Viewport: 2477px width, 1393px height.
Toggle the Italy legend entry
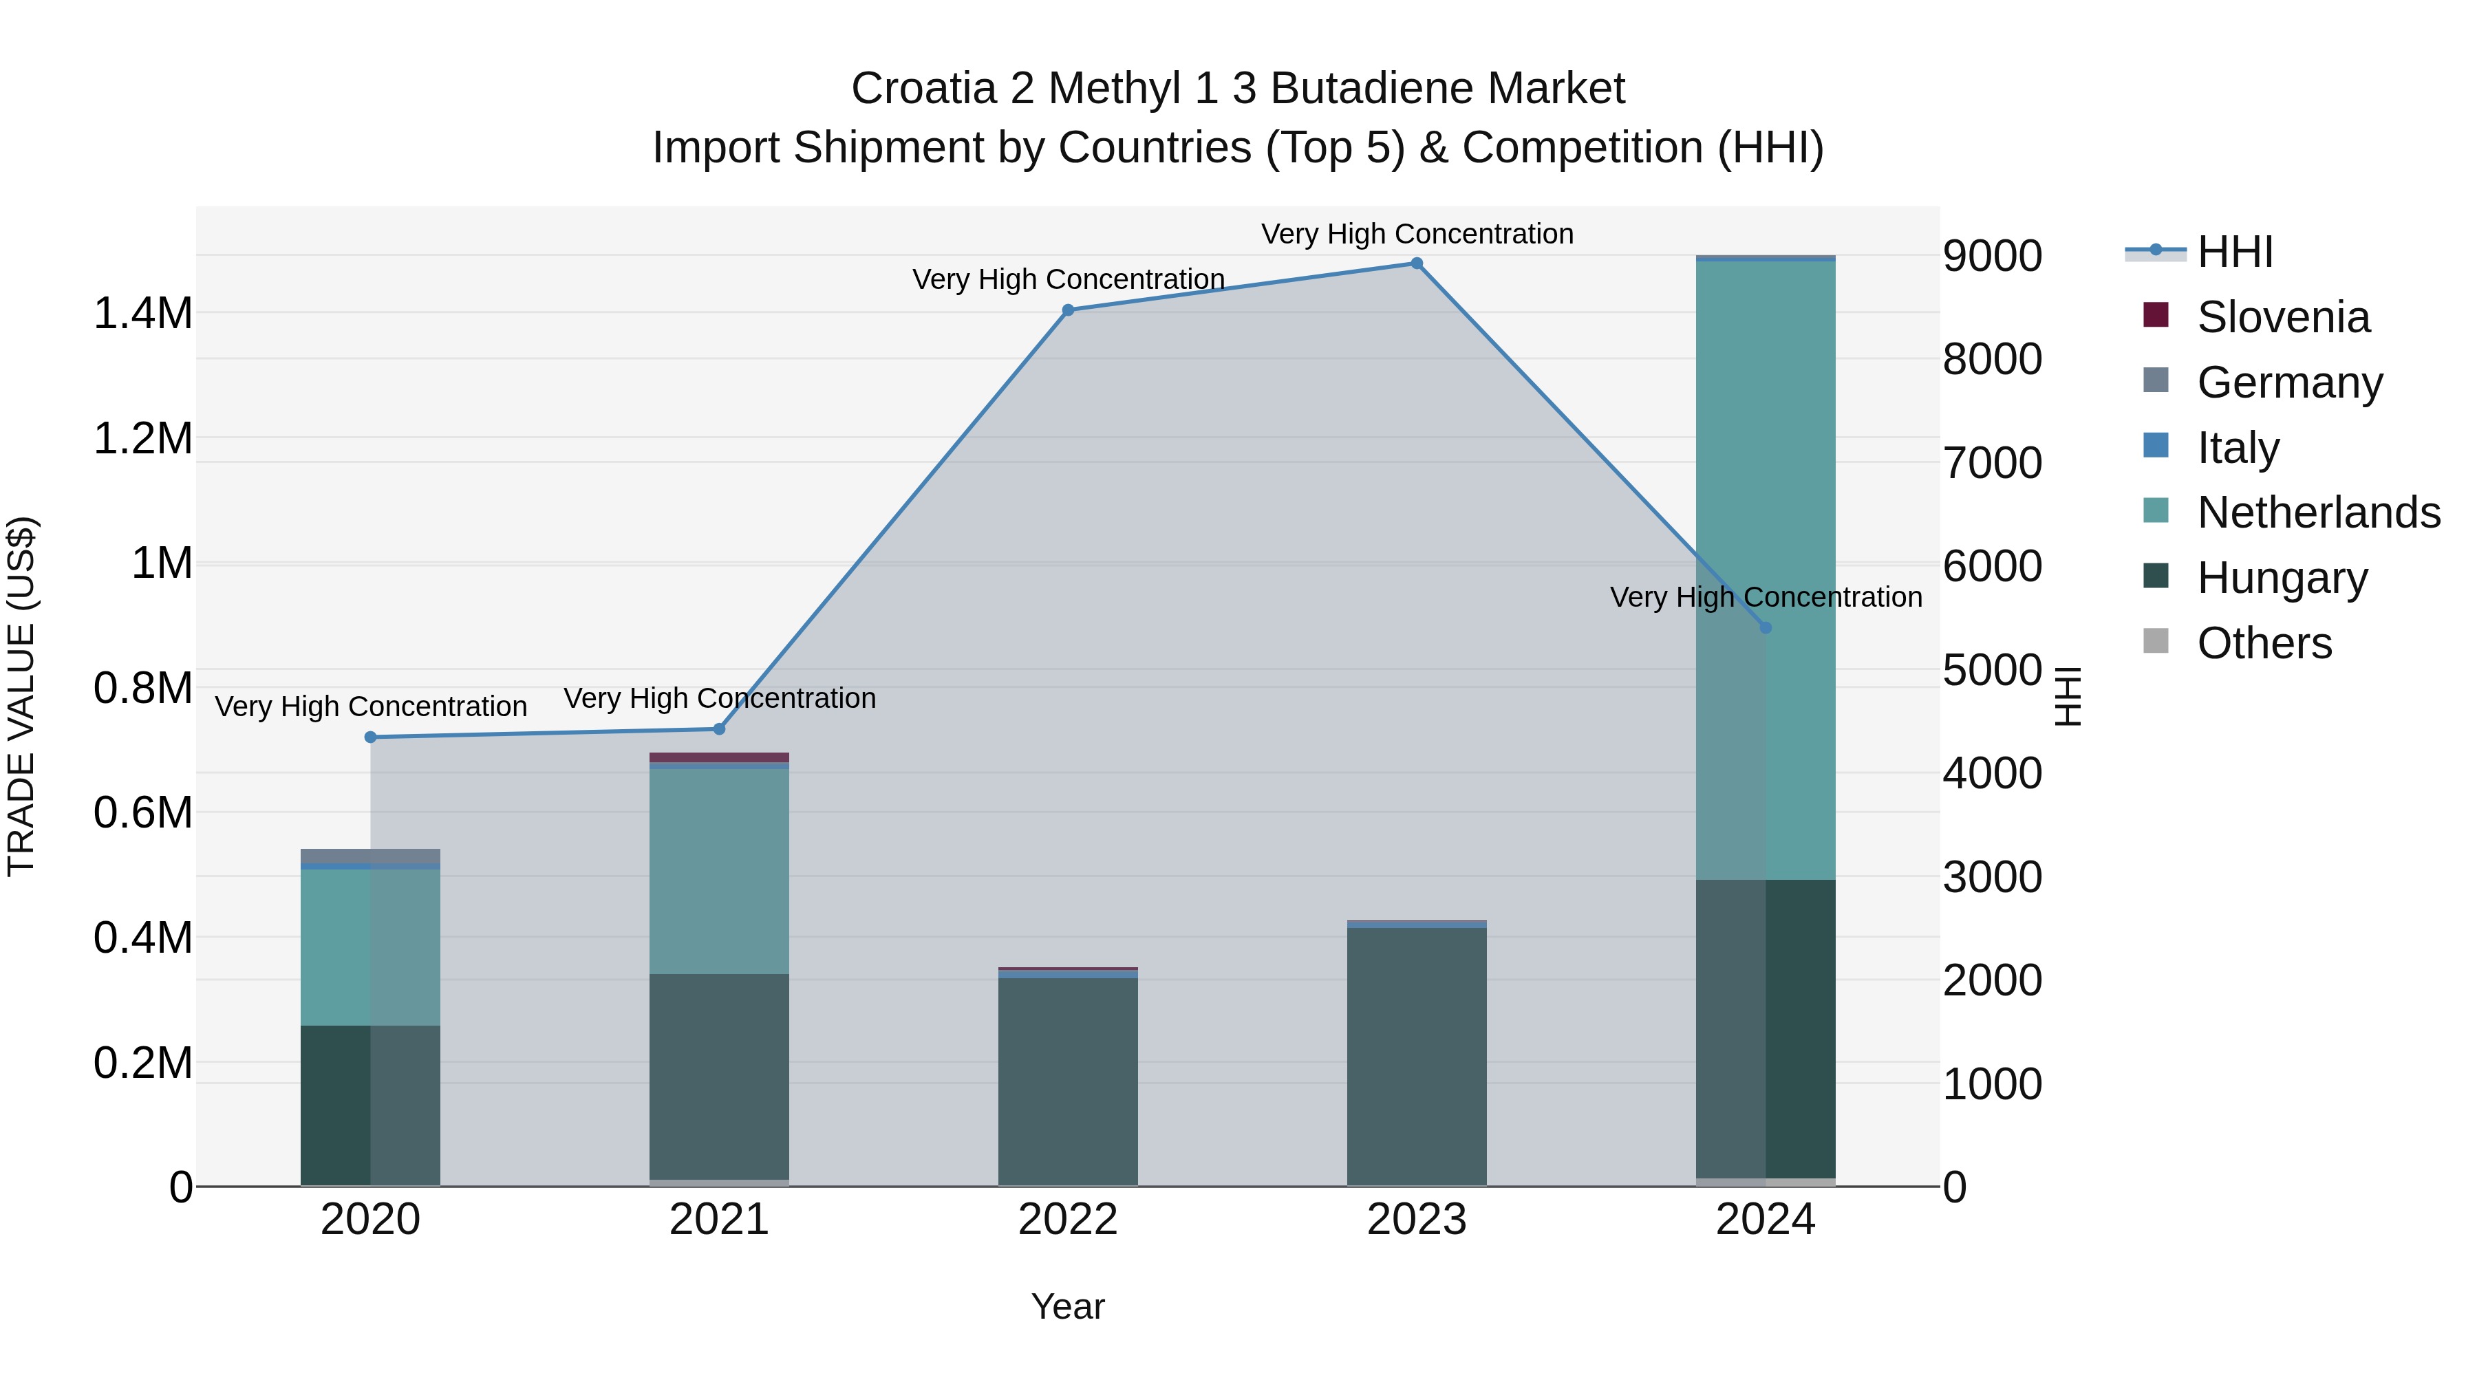click(2211, 448)
